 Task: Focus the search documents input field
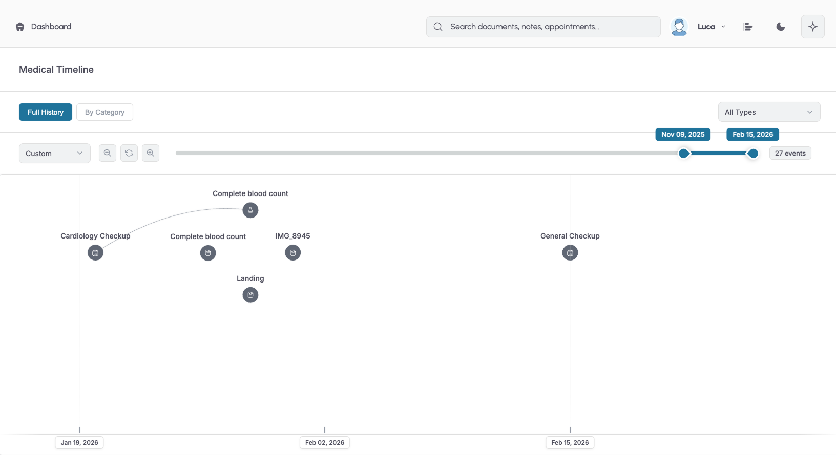544,27
